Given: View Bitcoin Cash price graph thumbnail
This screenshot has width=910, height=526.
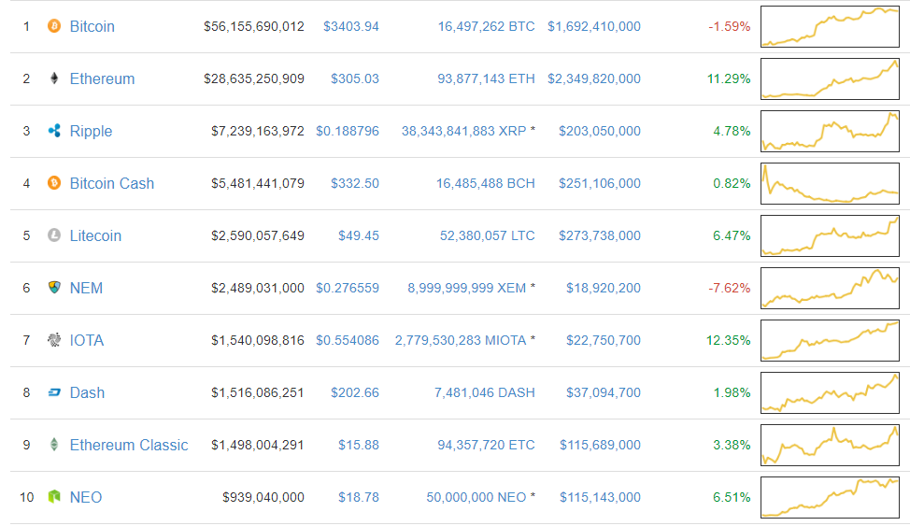Looking at the screenshot, I should [830, 183].
